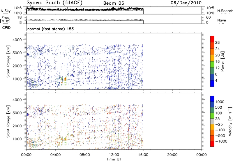233x161 pixels.
Task: Click the '28' power scale value
Action: click(217, 42)
